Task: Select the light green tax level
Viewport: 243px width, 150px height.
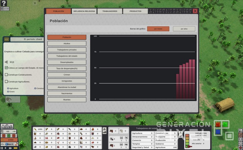Action: (187, 144)
